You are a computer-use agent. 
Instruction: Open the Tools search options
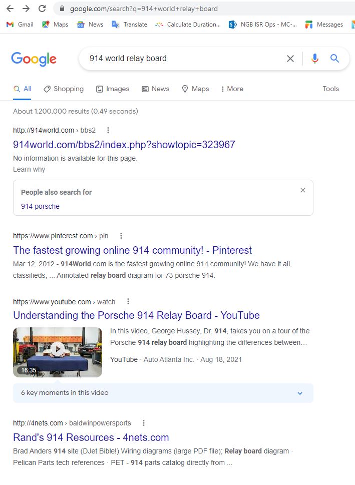(330, 89)
